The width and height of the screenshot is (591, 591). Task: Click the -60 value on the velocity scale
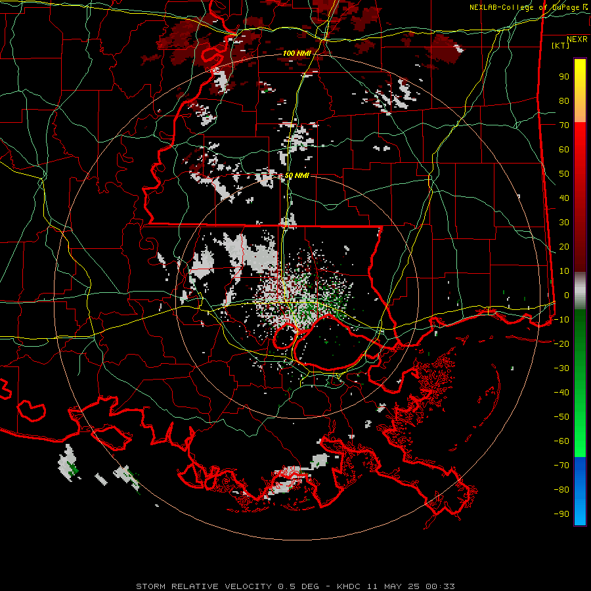561,441
